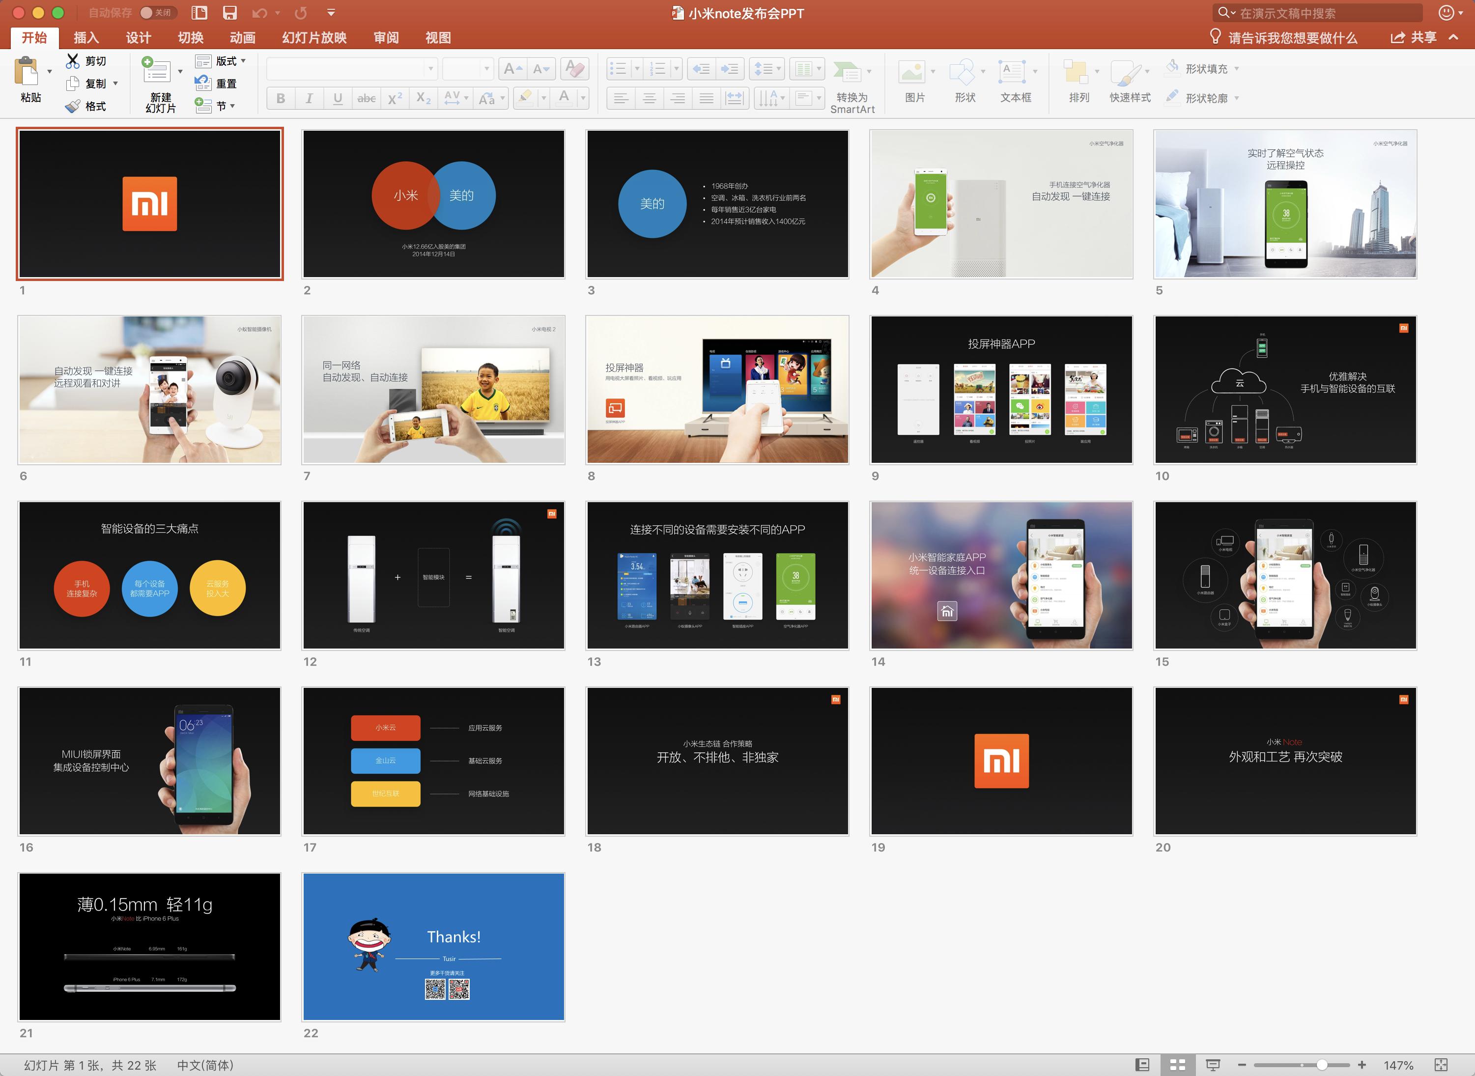Switch to slide sorter view icon
The width and height of the screenshot is (1475, 1076).
pos(1177,1065)
